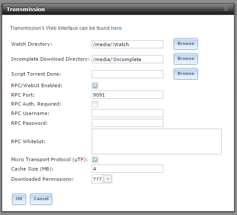Click the Incomplete Download Directory field
237x215 pixels.
pyautogui.click(x=127, y=59)
